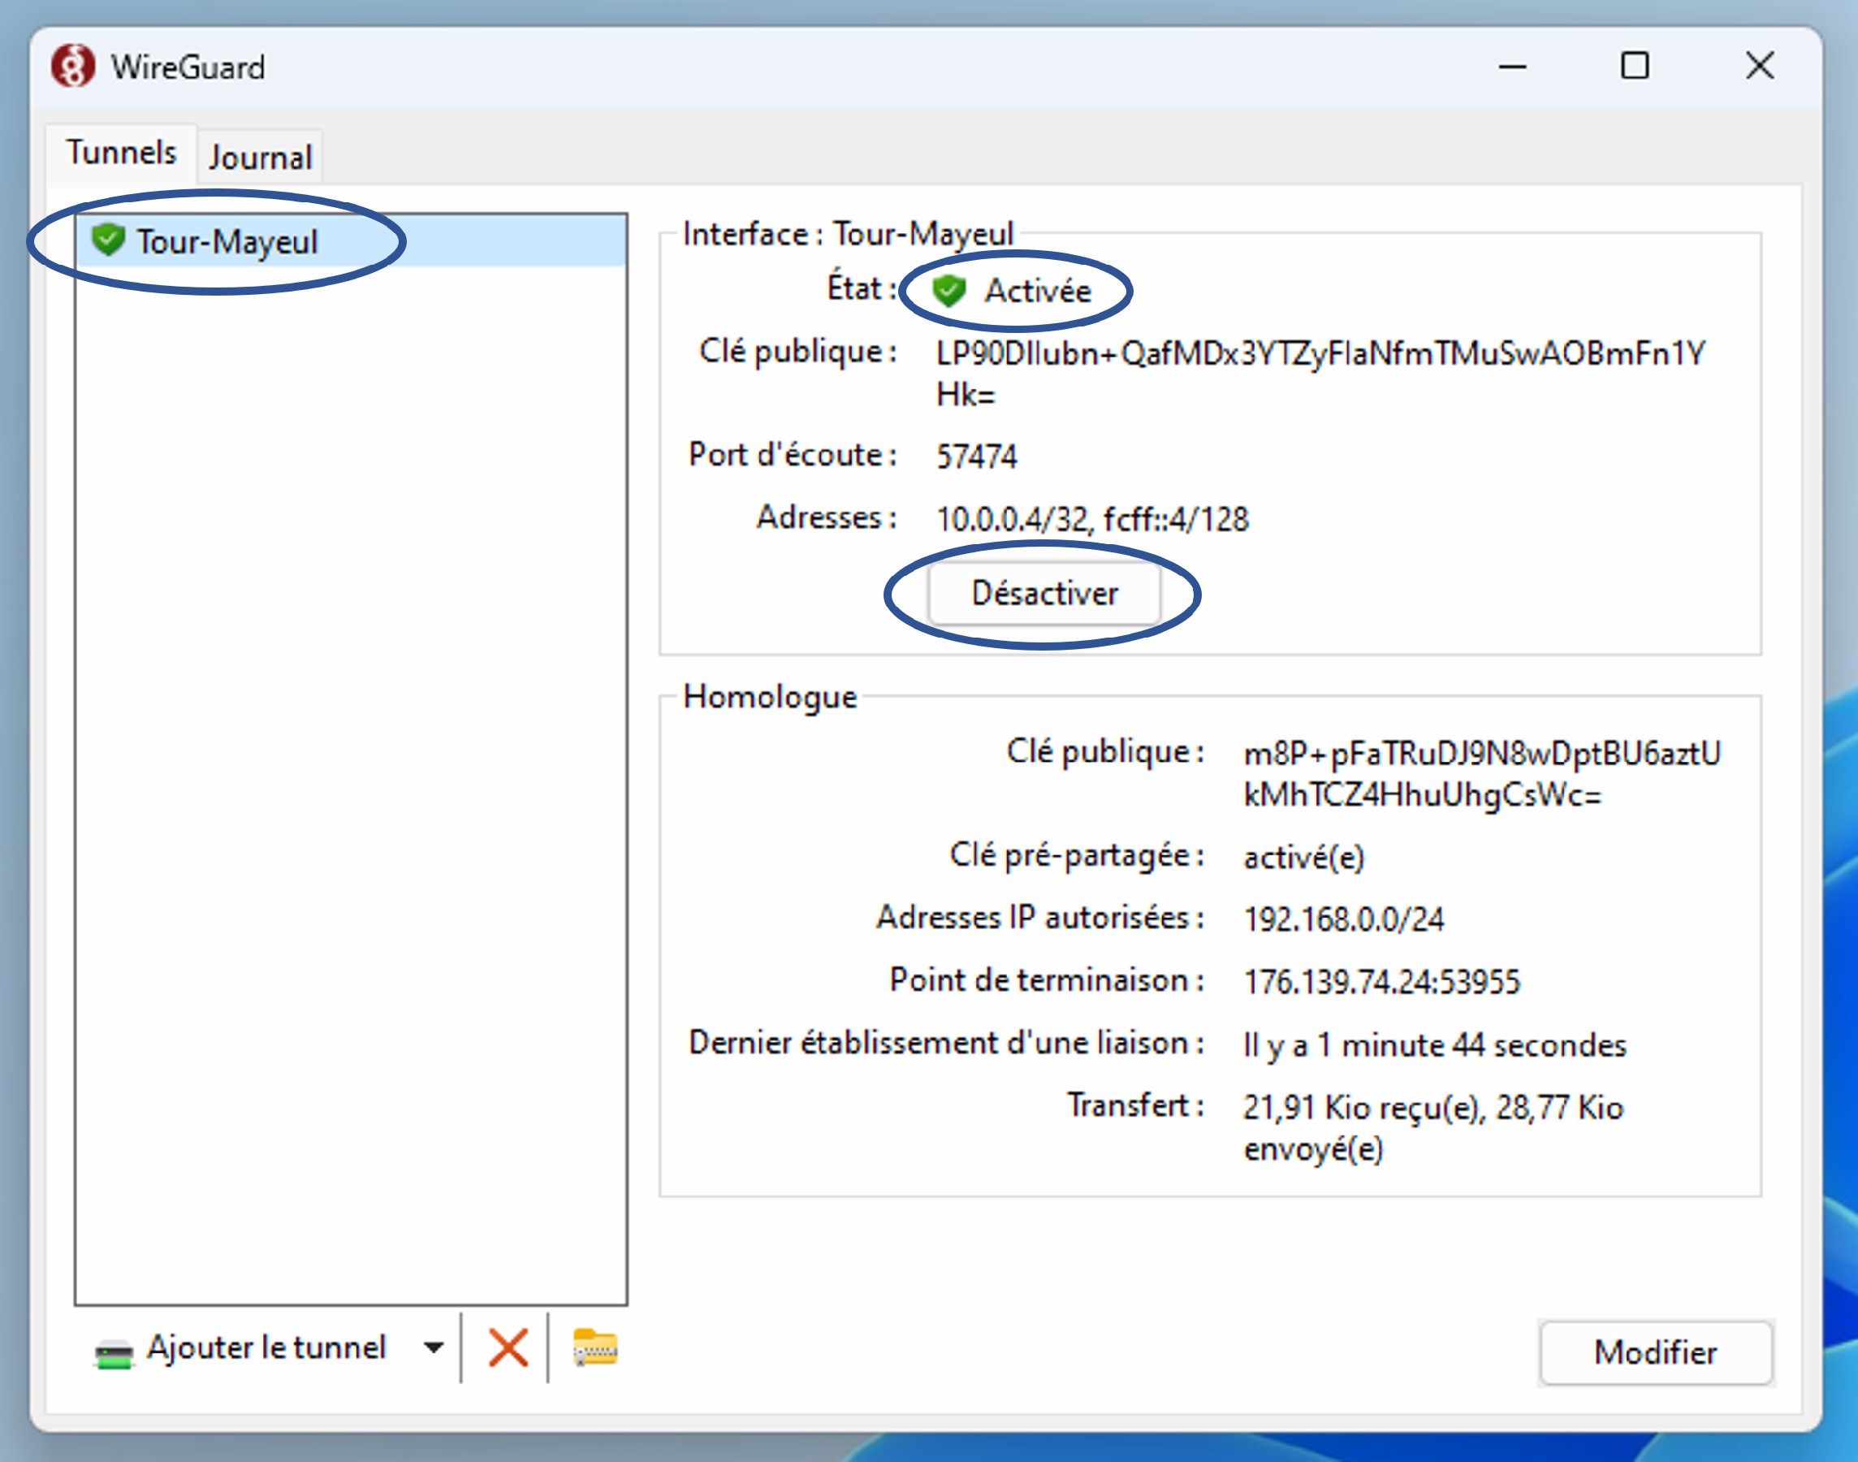1858x1462 pixels.
Task: Click the Modifier button
Action: pyautogui.click(x=1654, y=1352)
